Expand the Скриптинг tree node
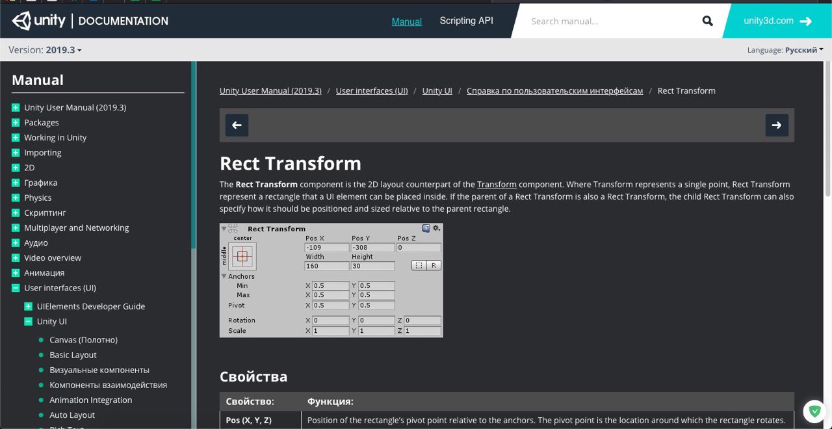The height and width of the screenshot is (429, 832). click(16, 213)
